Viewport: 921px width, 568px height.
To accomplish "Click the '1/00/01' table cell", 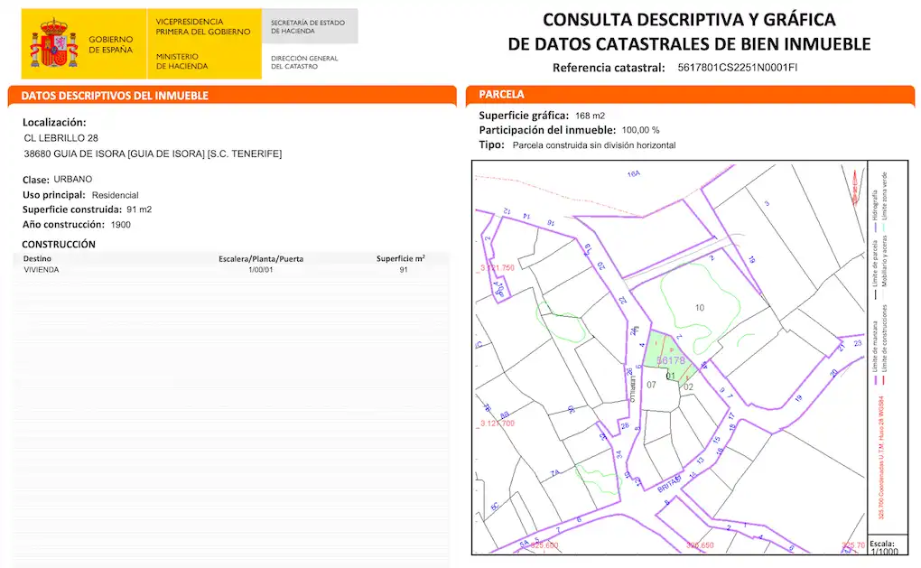I will pyautogui.click(x=261, y=270).
